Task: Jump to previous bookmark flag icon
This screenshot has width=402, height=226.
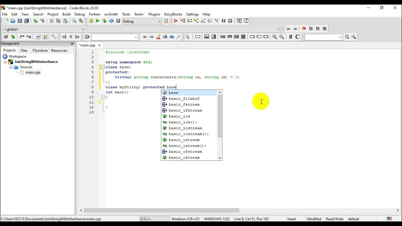Action: point(311,29)
